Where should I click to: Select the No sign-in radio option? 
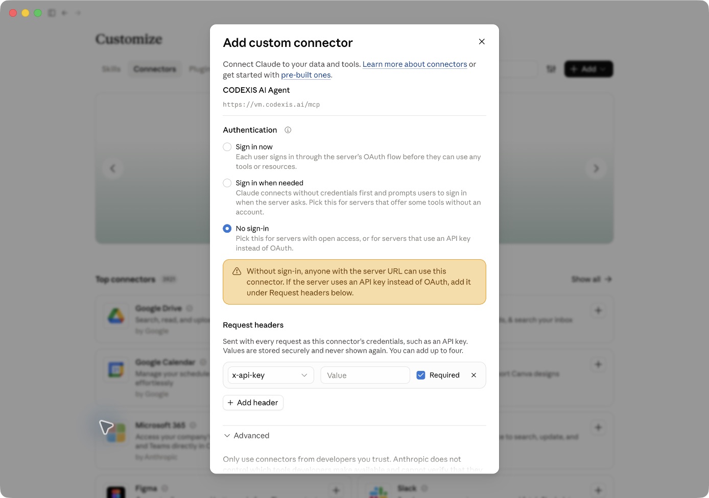(x=227, y=229)
